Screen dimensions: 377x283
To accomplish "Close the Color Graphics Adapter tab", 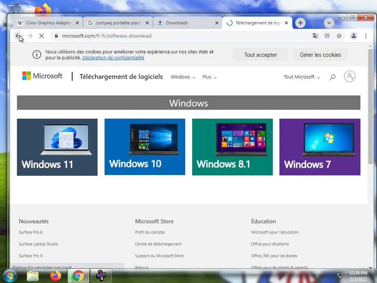I will [77, 23].
